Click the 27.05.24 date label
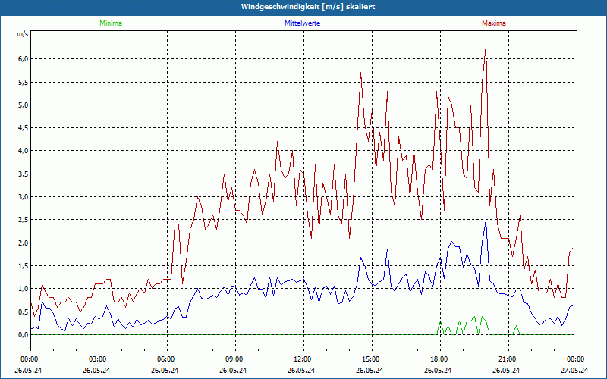 (x=574, y=370)
